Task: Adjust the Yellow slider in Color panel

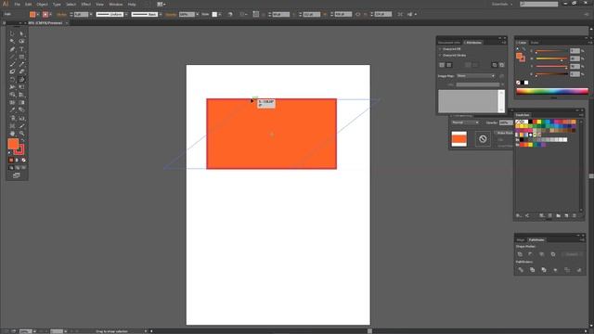Action: pos(551,66)
